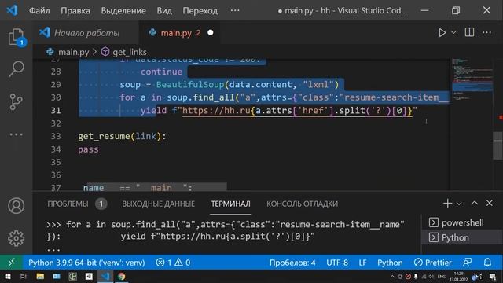Screen dimensions: 503x283
Task: Change the Python language mode
Action: pyautogui.click(x=390, y=263)
